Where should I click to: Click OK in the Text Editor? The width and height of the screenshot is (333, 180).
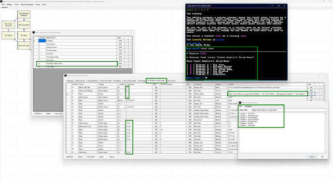322,157
